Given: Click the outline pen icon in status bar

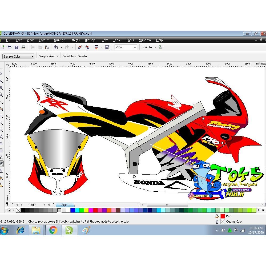Looking at the screenshot, I should click(x=217, y=221).
